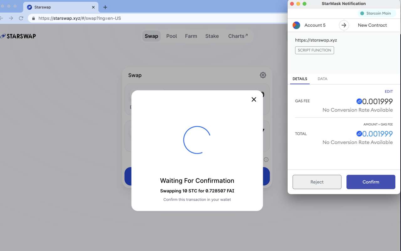Viewport: 401px width, 251px height.
Task: Close the Waiting For Confirmation dialog
Action: point(254,99)
